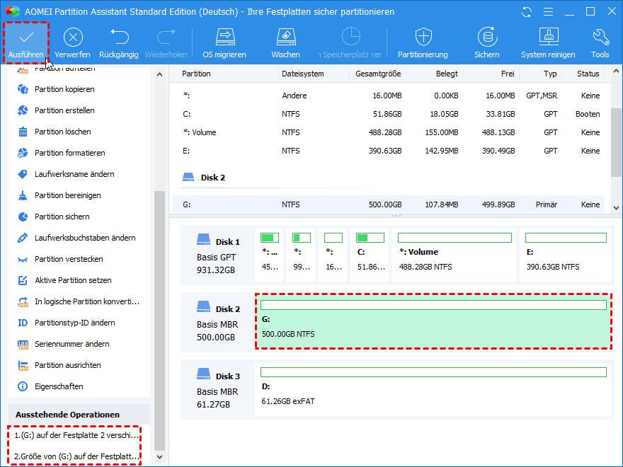Click the Disk 2 header icon in list
Image resolution: width=623 pixels, height=467 pixels.
click(188, 177)
